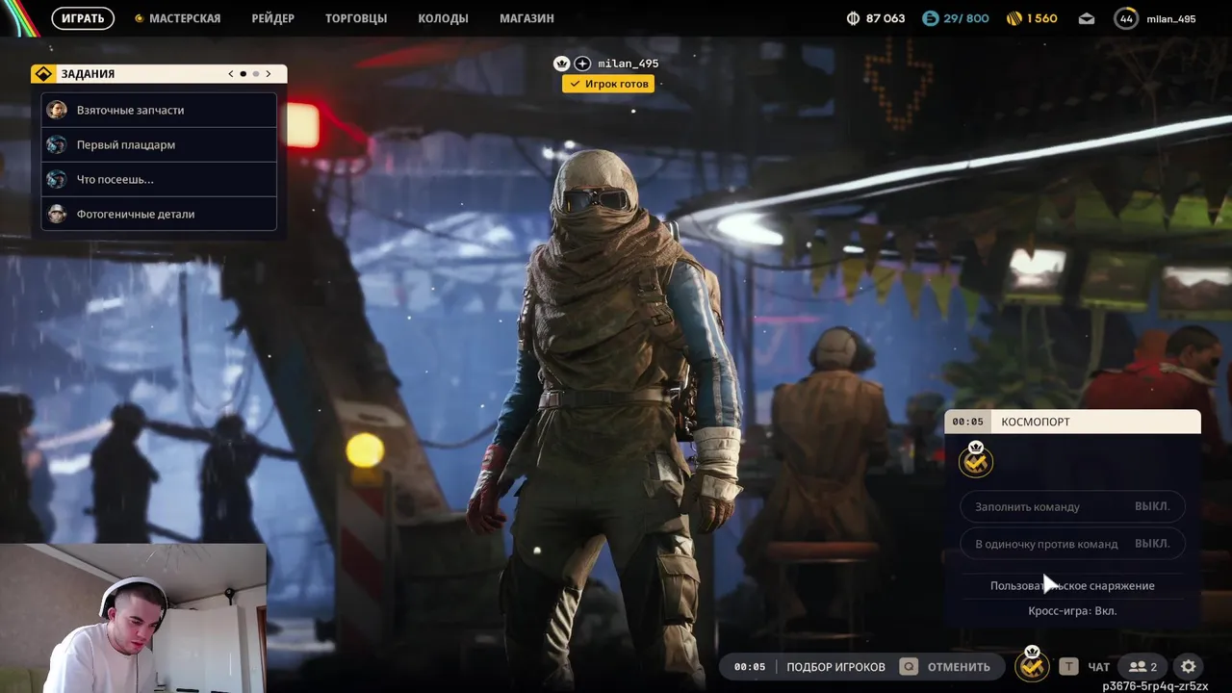Click the milan_495 name above the character
This screenshot has width=1232, height=693.
pyautogui.click(x=629, y=64)
